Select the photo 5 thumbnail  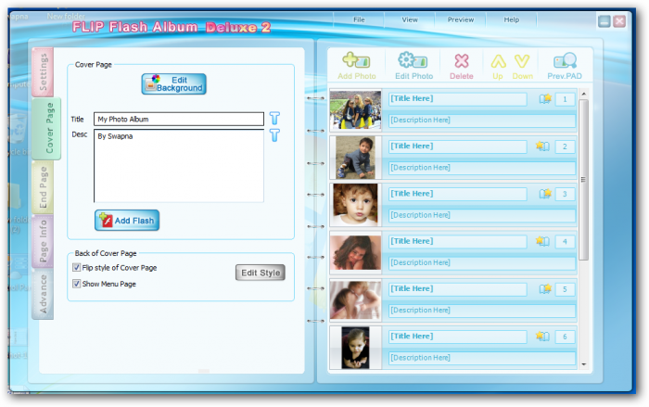[x=355, y=300]
